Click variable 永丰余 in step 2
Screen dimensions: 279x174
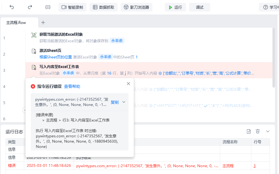click(106, 57)
